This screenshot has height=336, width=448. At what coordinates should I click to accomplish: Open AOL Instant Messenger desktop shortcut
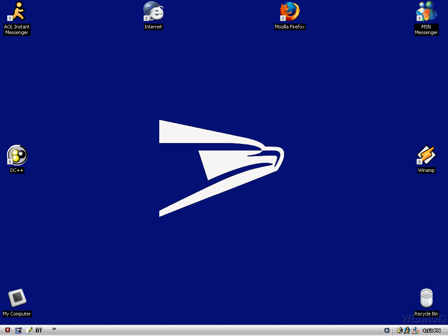pyautogui.click(x=17, y=12)
